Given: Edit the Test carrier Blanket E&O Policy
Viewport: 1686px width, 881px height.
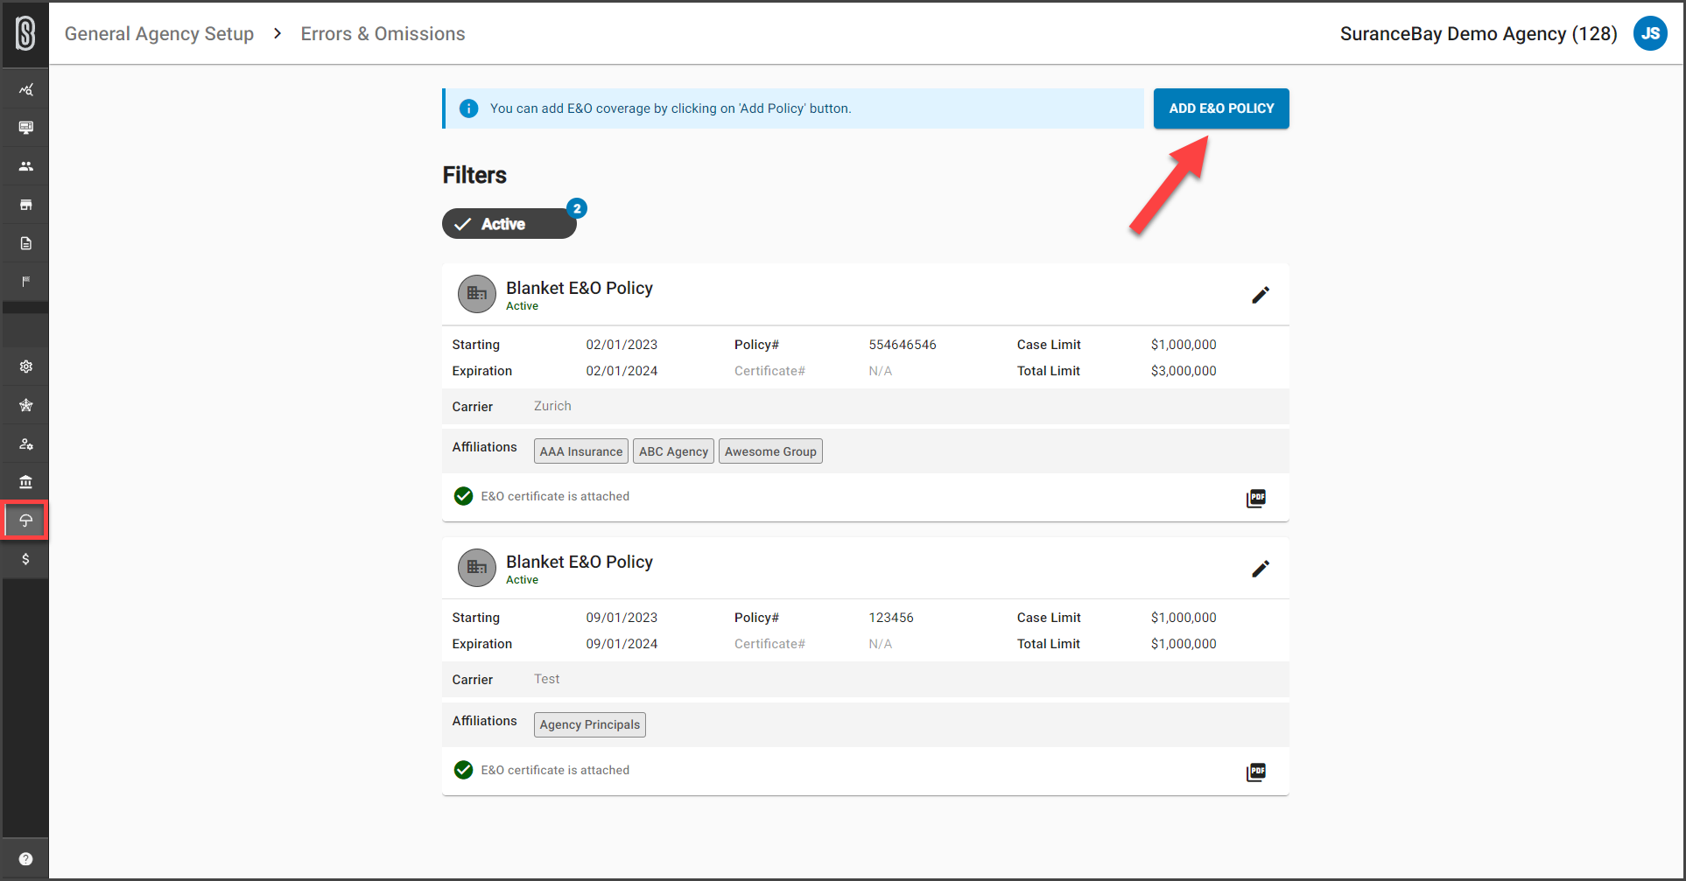Looking at the screenshot, I should click(1260, 569).
